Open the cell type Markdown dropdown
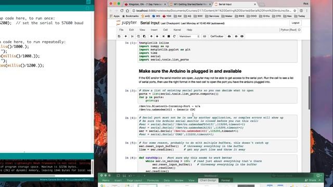Image resolution: width=333 pixels, height=187 pixels. [x=189, y=36]
